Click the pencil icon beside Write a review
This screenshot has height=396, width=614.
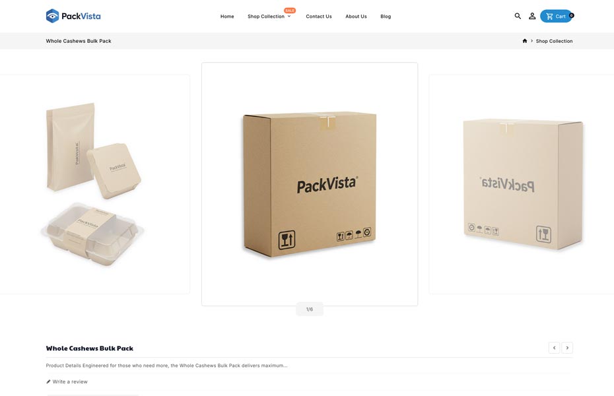(48, 381)
